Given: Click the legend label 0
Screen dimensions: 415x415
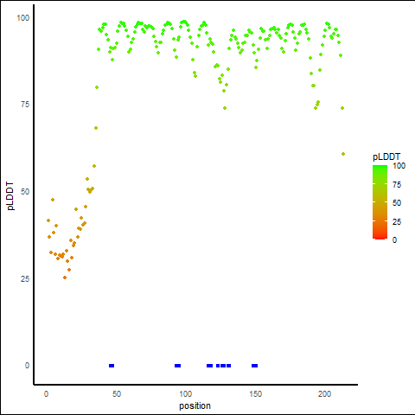Looking at the screenshot, I should [394, 239].
